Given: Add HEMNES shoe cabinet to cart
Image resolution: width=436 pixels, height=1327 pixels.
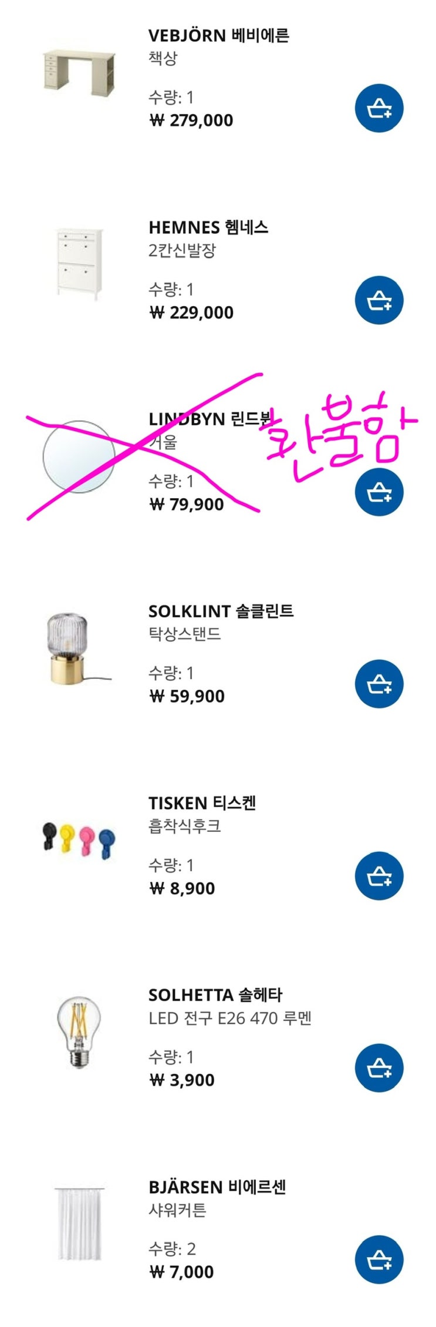Looking at the screenshot, I should [379, 300].
